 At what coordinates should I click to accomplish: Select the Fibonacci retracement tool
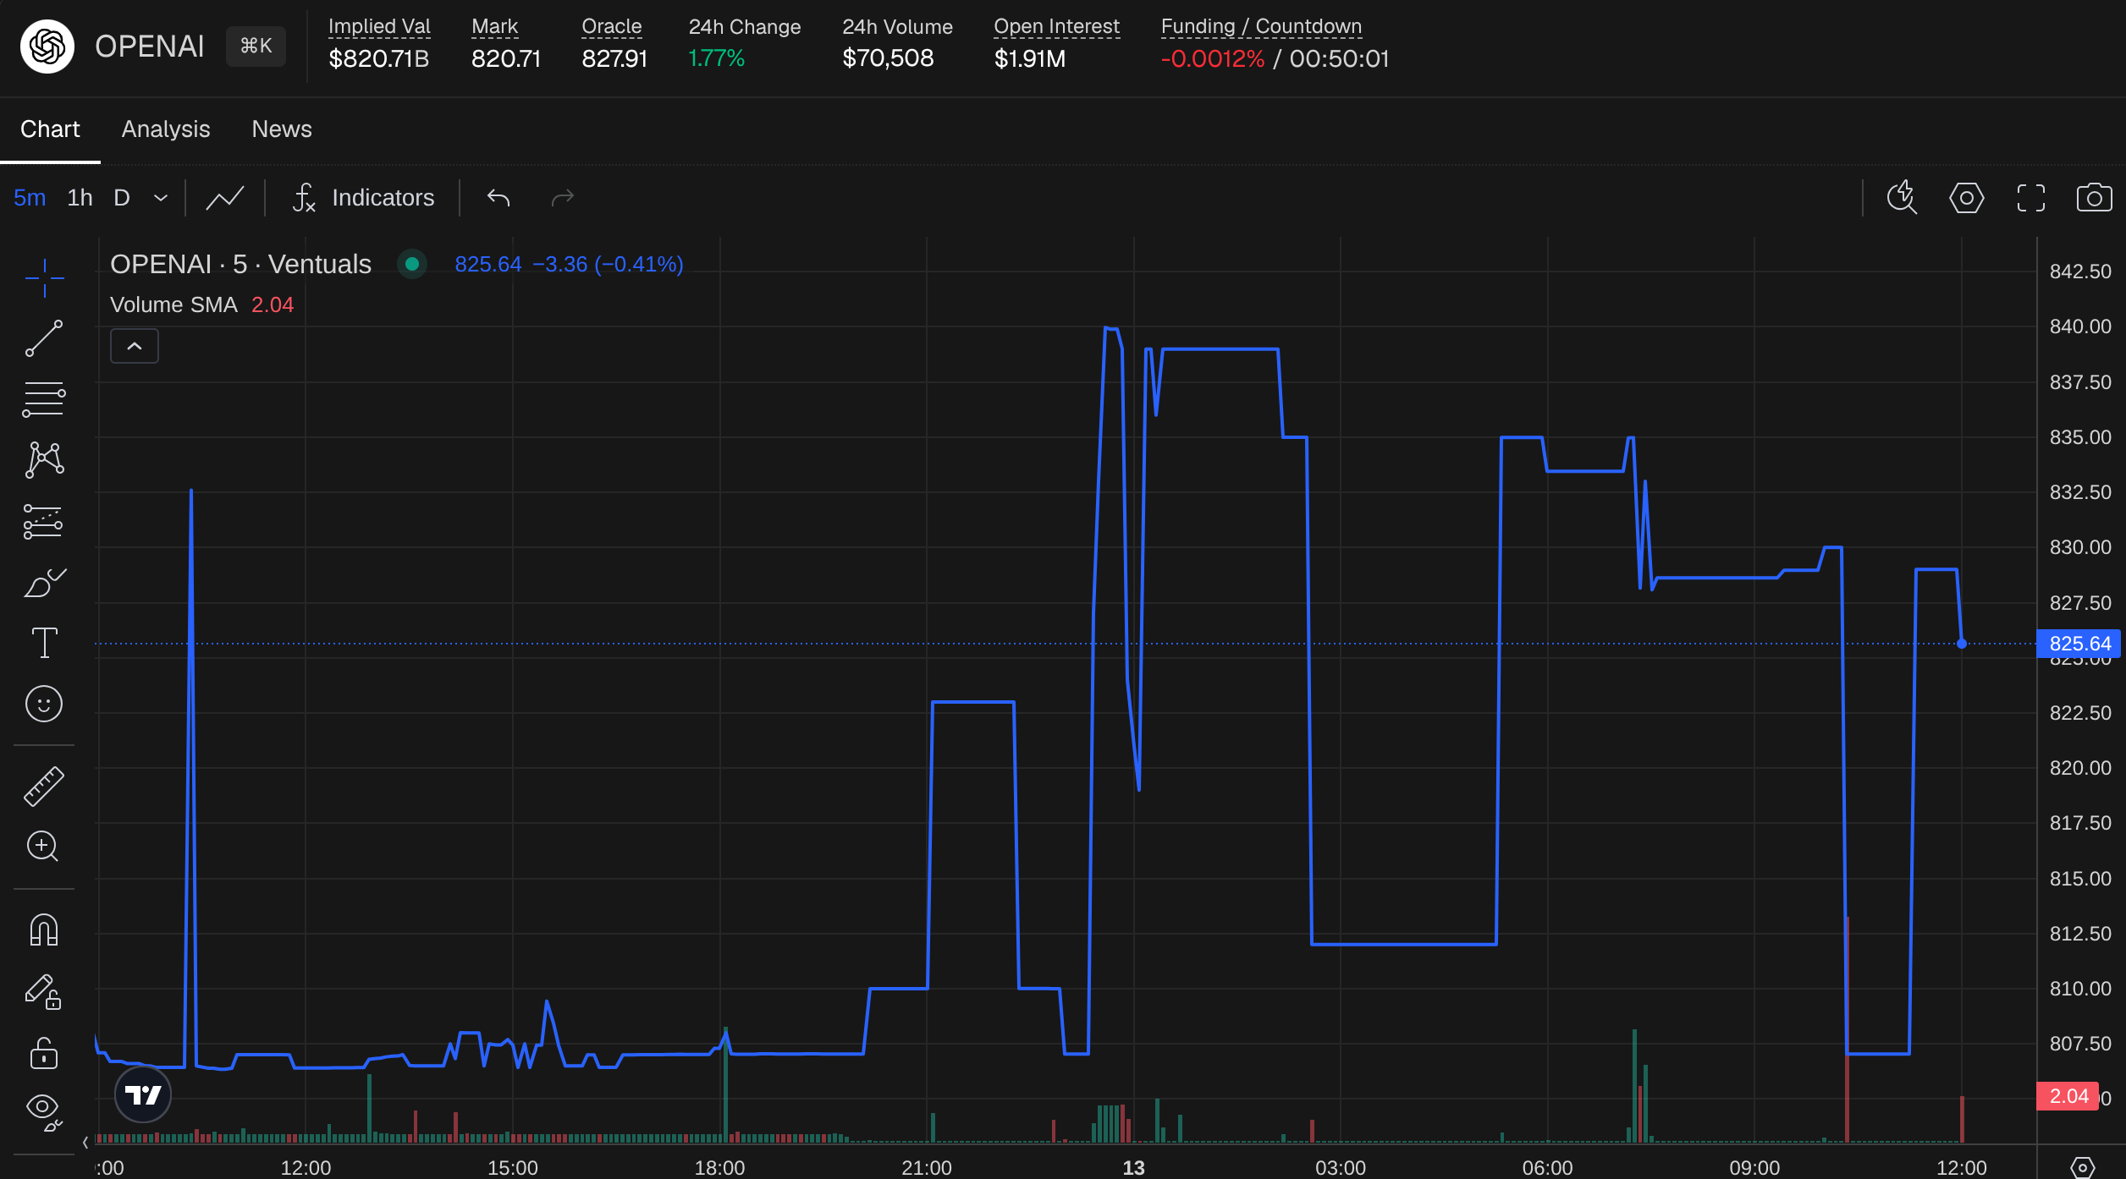pos(44,399)
